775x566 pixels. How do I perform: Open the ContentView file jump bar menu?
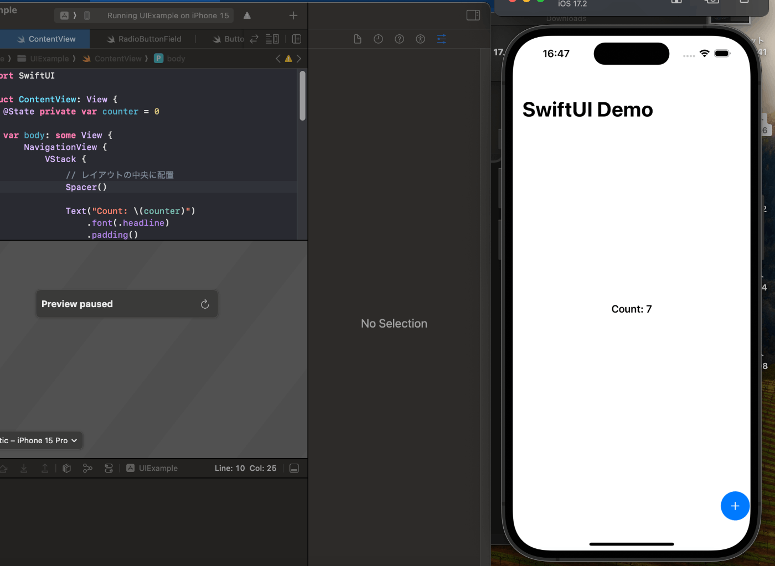pyautogui.click(x=112, y=59)
